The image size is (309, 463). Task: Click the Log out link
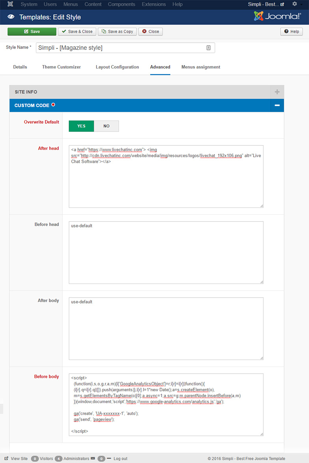click(120, 459)
